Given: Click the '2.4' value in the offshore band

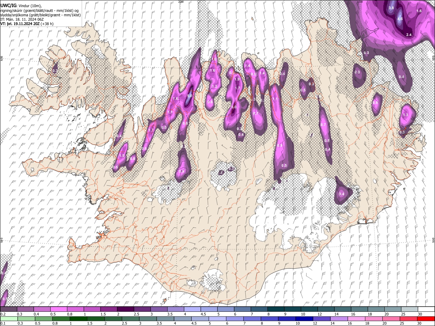Looking at the screenshot, I should point(409,35).
